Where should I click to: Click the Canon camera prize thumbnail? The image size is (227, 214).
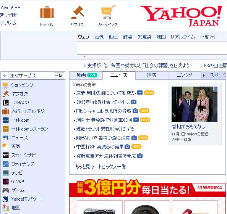(100, 208)
